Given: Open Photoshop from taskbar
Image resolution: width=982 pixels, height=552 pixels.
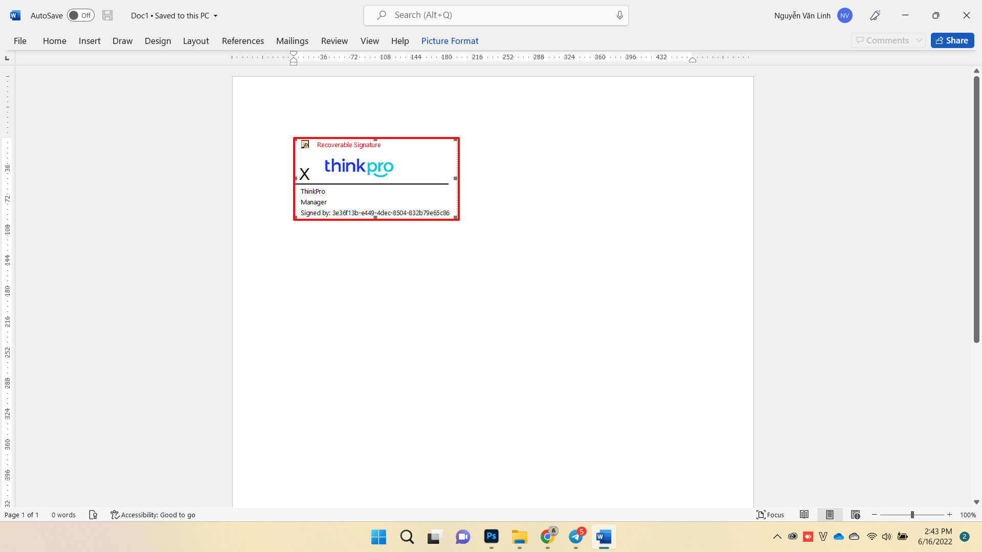Looking at the screenshot, I should (x=491, y=537).
